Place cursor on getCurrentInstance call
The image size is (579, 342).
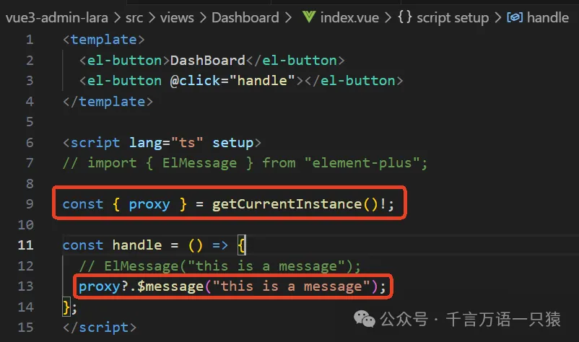click(295, 204)
